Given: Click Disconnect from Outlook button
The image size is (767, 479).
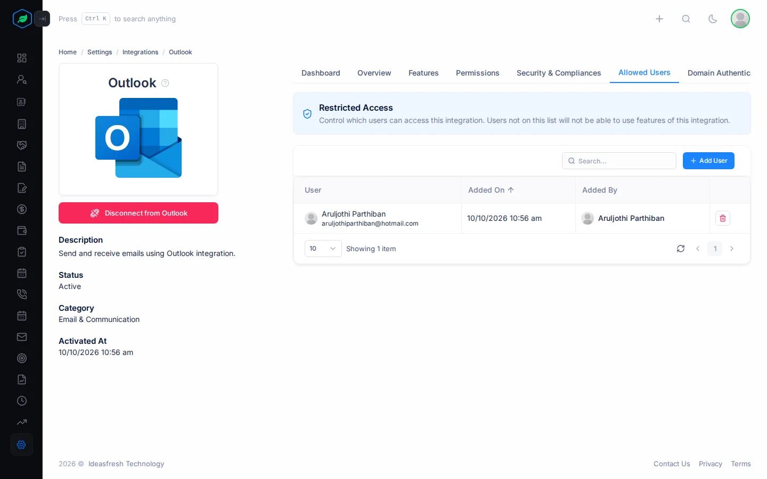Looking at the screenshot, I should click(138, 213).
